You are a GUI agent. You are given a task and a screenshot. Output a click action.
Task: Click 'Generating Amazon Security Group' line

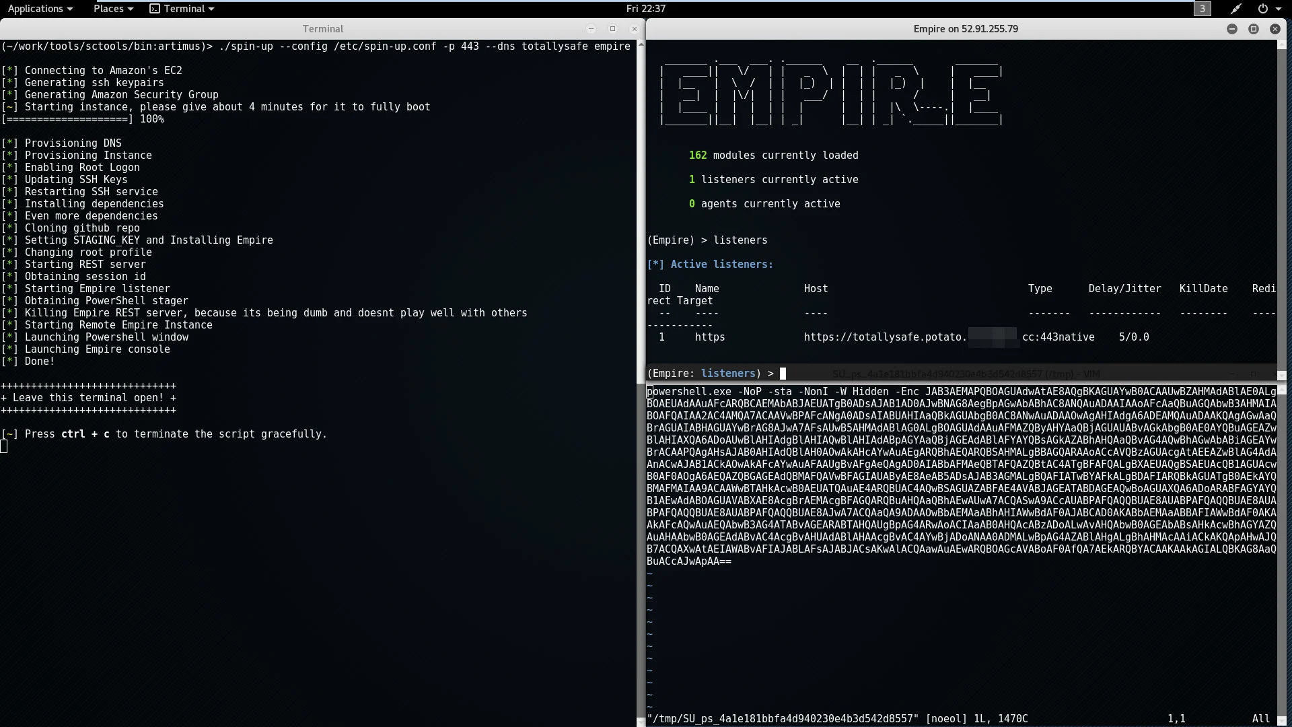pos(110,95)
